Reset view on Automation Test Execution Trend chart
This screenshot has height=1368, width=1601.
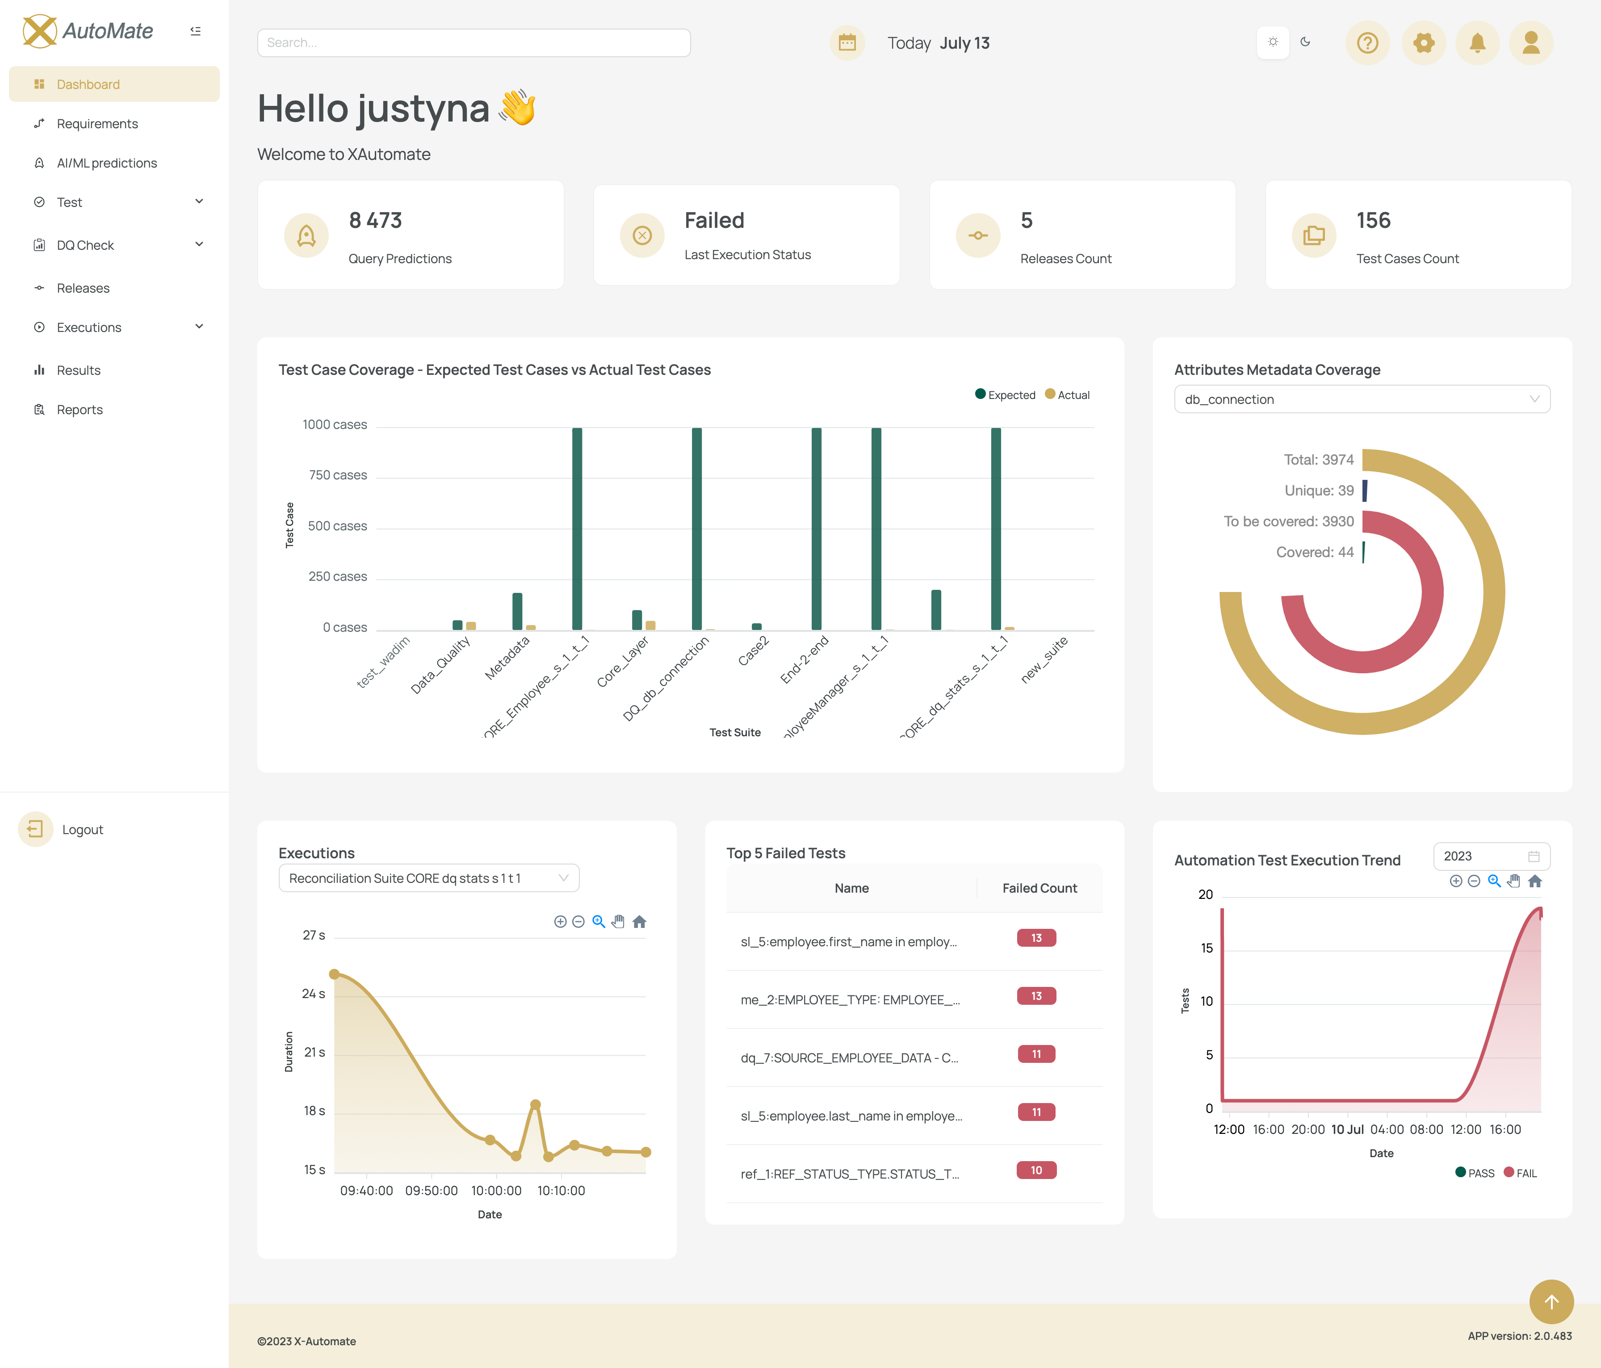pos(1535,881)
